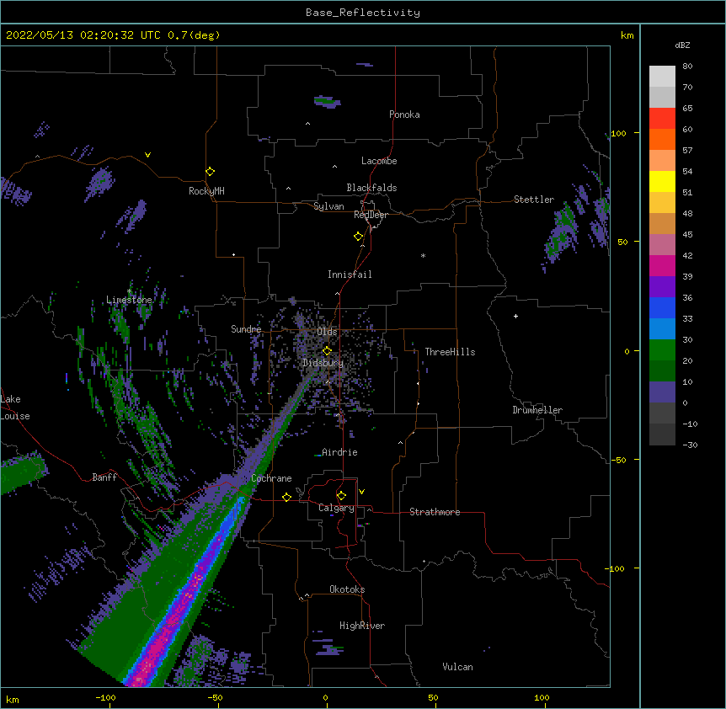Click the Drumheller label
The width and height of the screenshot is (726, 709).
tap(537, 410)
